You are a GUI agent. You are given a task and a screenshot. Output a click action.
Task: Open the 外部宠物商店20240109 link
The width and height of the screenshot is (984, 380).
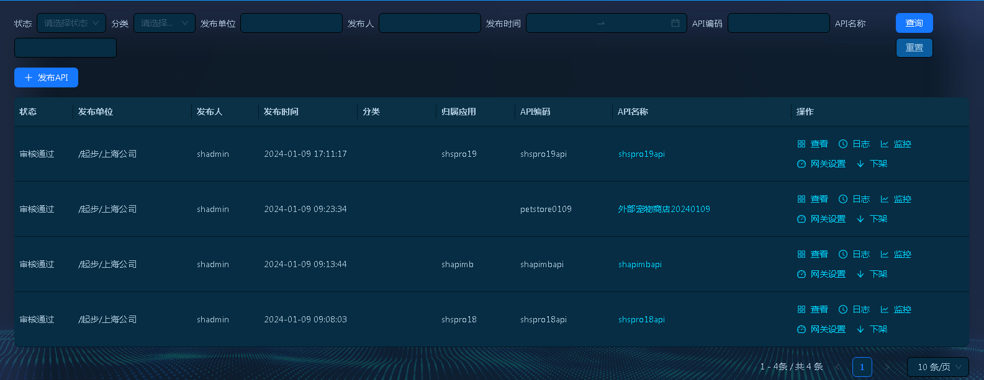point(664,209)
